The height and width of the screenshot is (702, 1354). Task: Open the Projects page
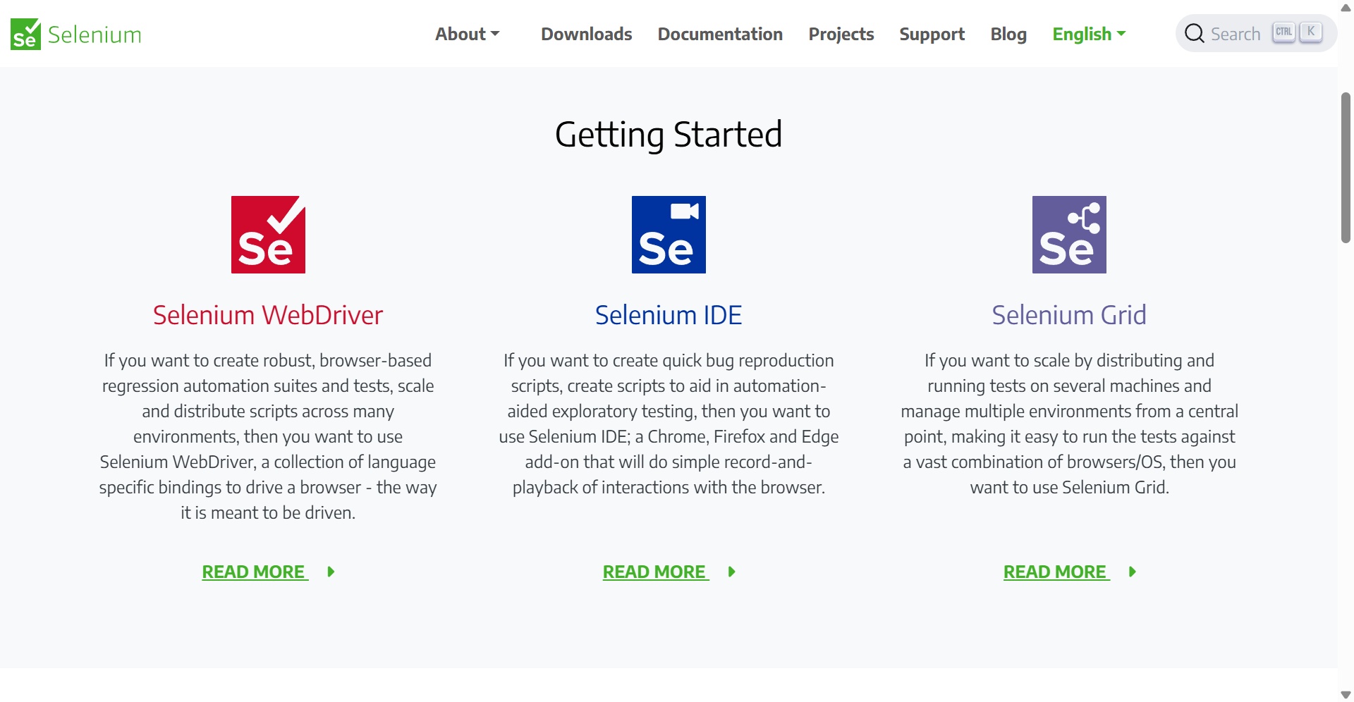(x=841, y=34)
